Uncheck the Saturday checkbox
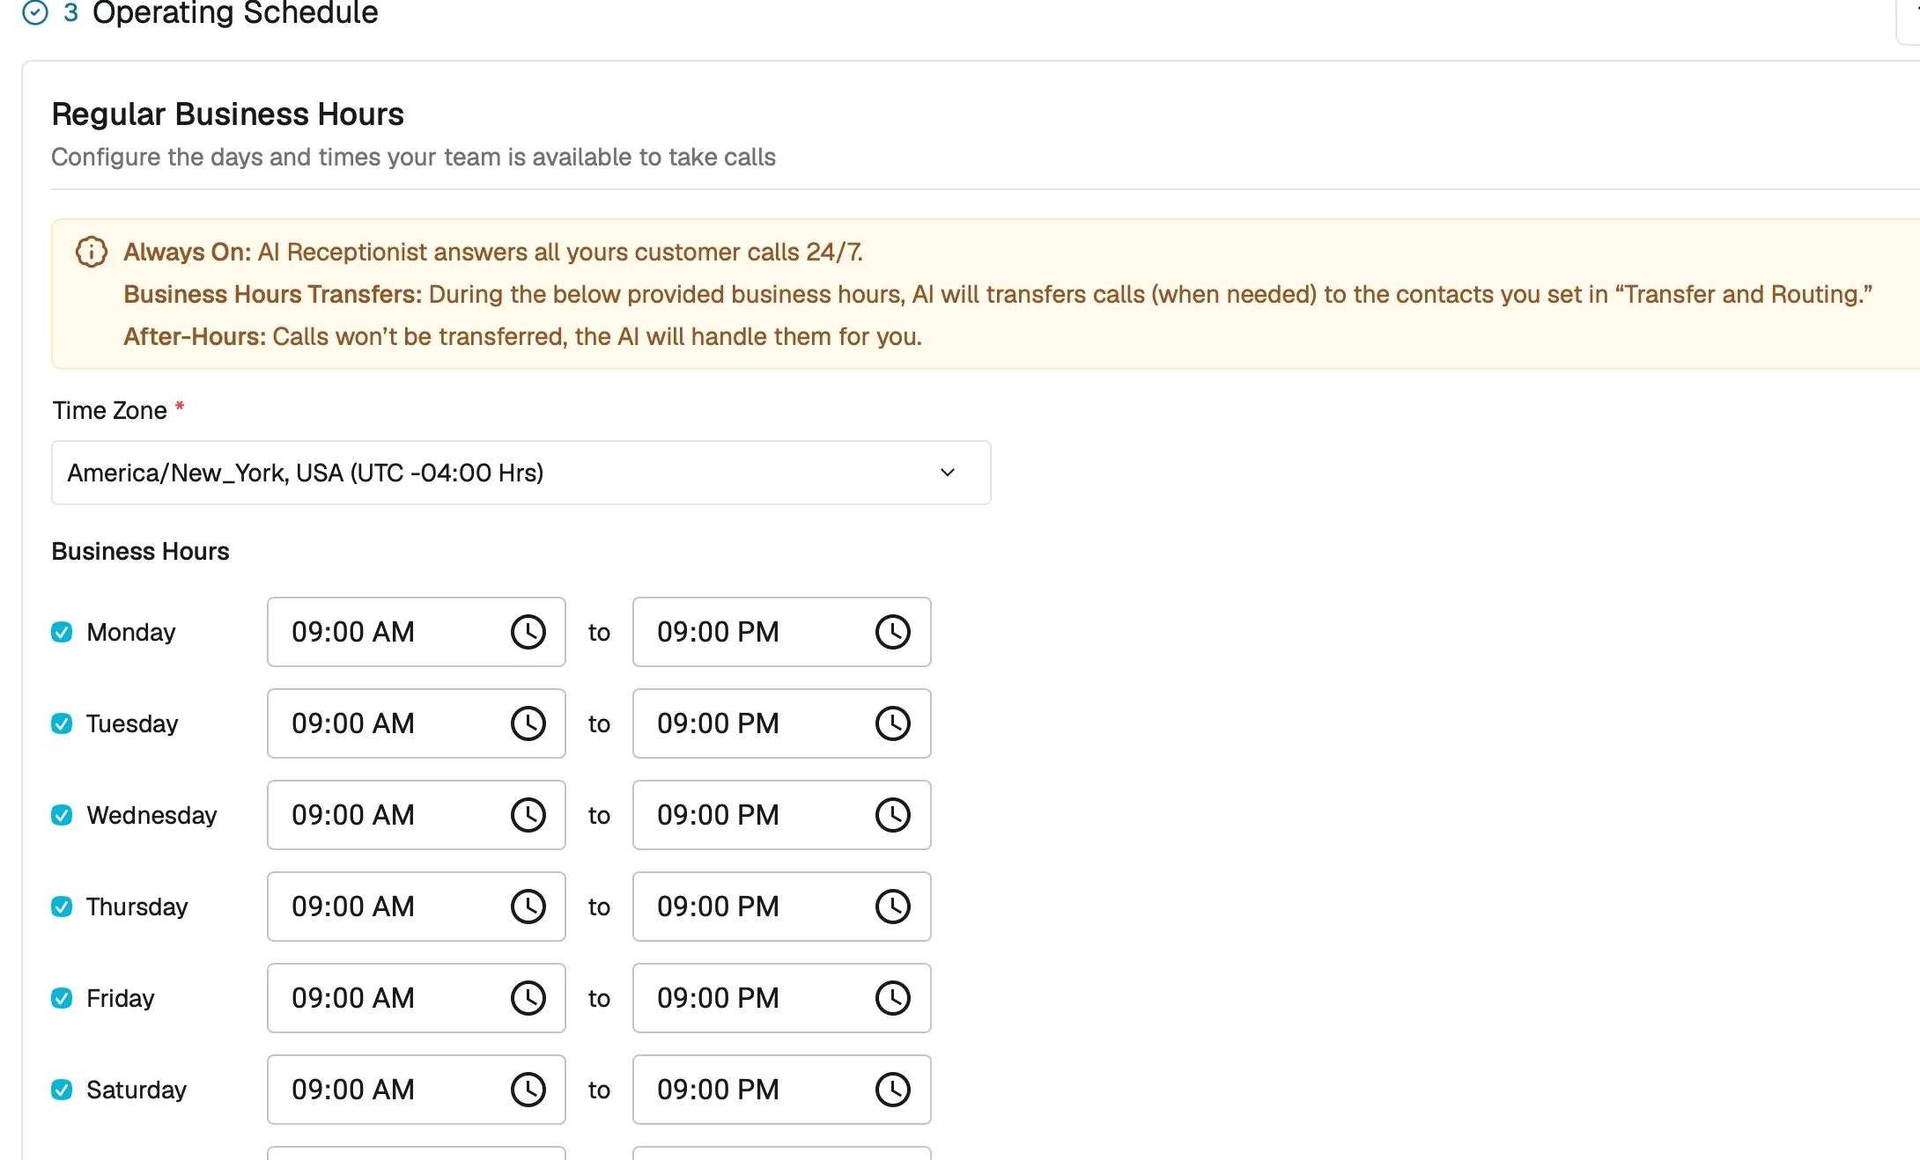This screenshot has height=1160, width=1920. click(x=62, y=1090)
